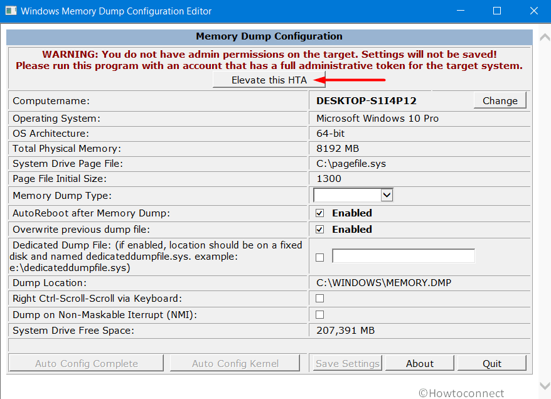Click the Total Physical Memory label
551x399 pixels.
click(x=67, y=149)
